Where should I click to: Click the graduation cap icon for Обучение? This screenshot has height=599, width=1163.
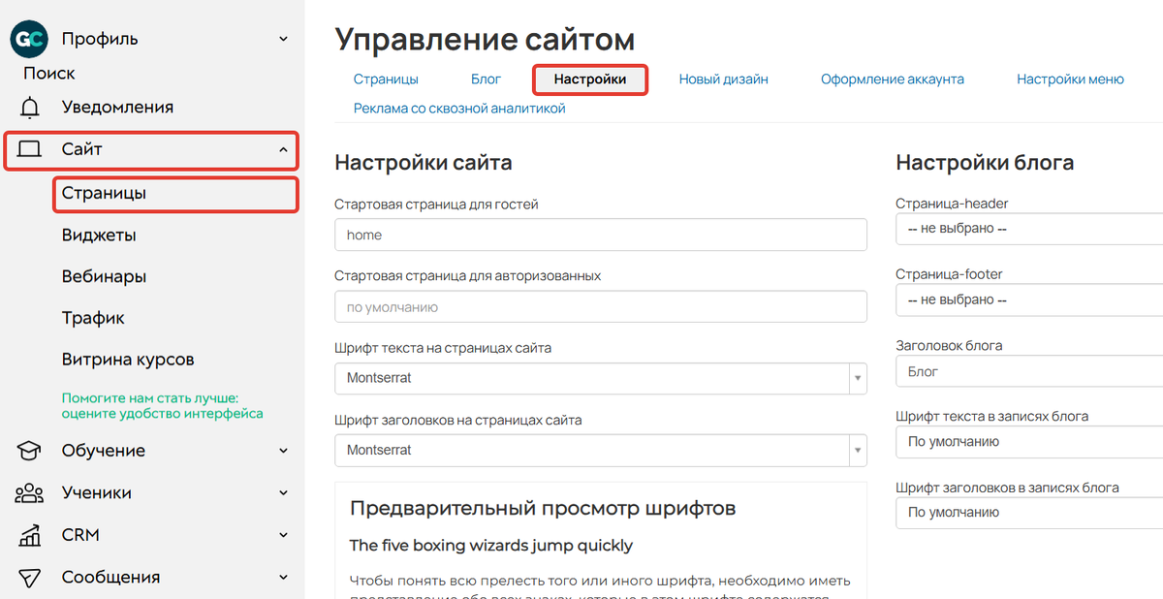tap(30, 451)
